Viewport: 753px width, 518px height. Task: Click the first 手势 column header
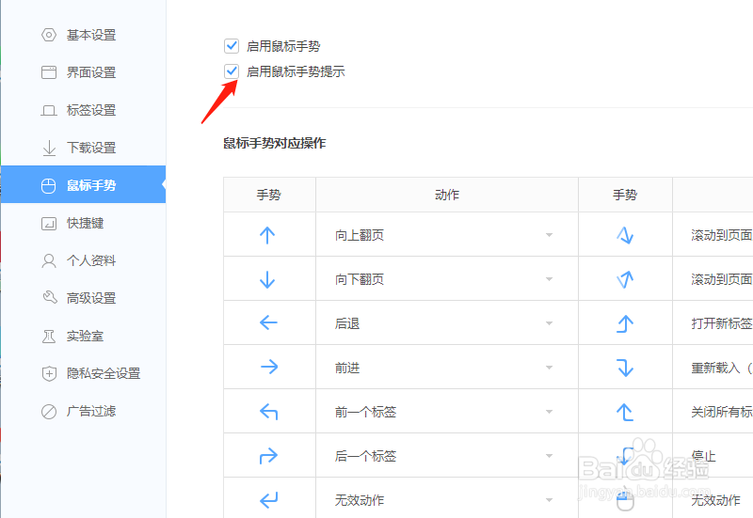pyautogui.click(x=269, y=195)
